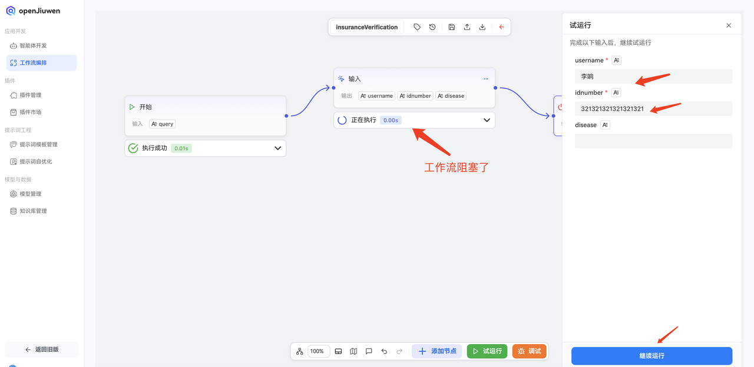Click the save workflow icon
This screenshot has height=367, width=754.
click(451, 27)
